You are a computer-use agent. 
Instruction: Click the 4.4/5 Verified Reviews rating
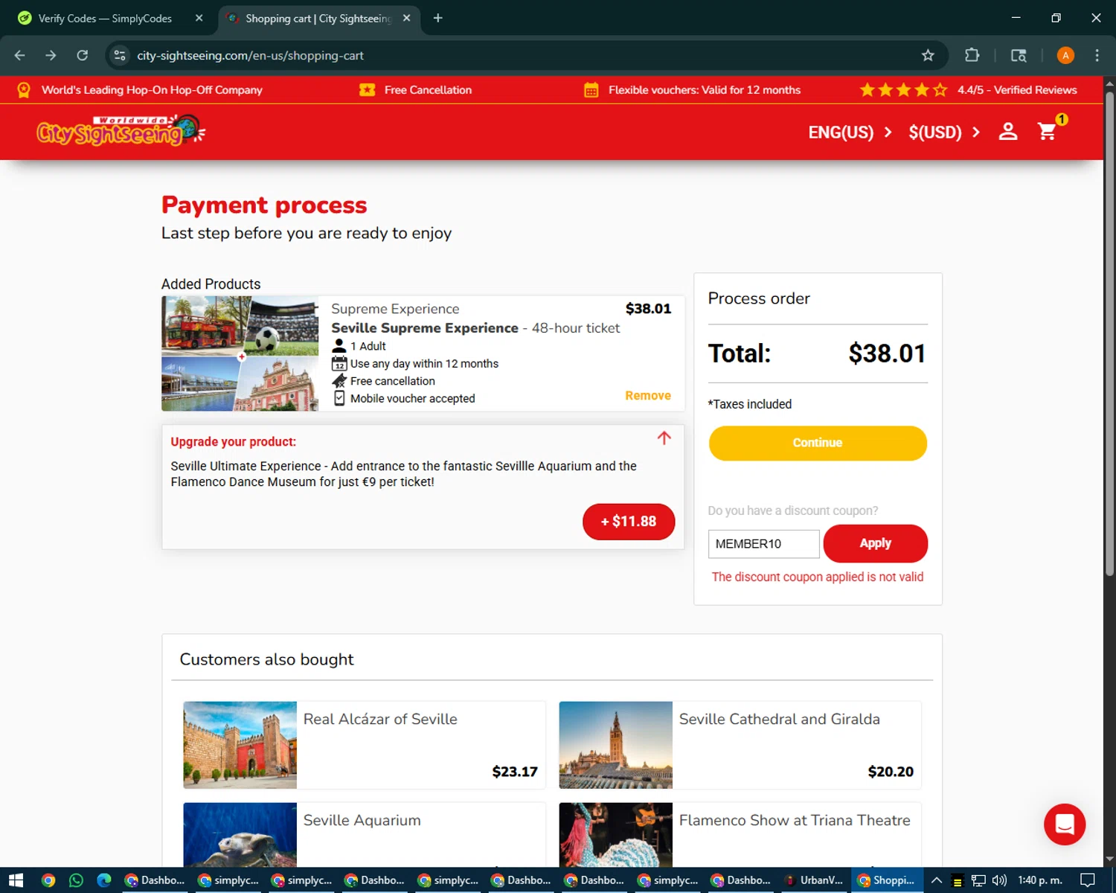coord(968,90)
